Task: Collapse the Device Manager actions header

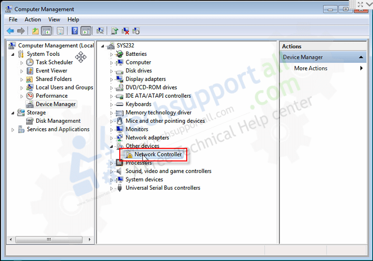Action: click(x=361, y=57)
